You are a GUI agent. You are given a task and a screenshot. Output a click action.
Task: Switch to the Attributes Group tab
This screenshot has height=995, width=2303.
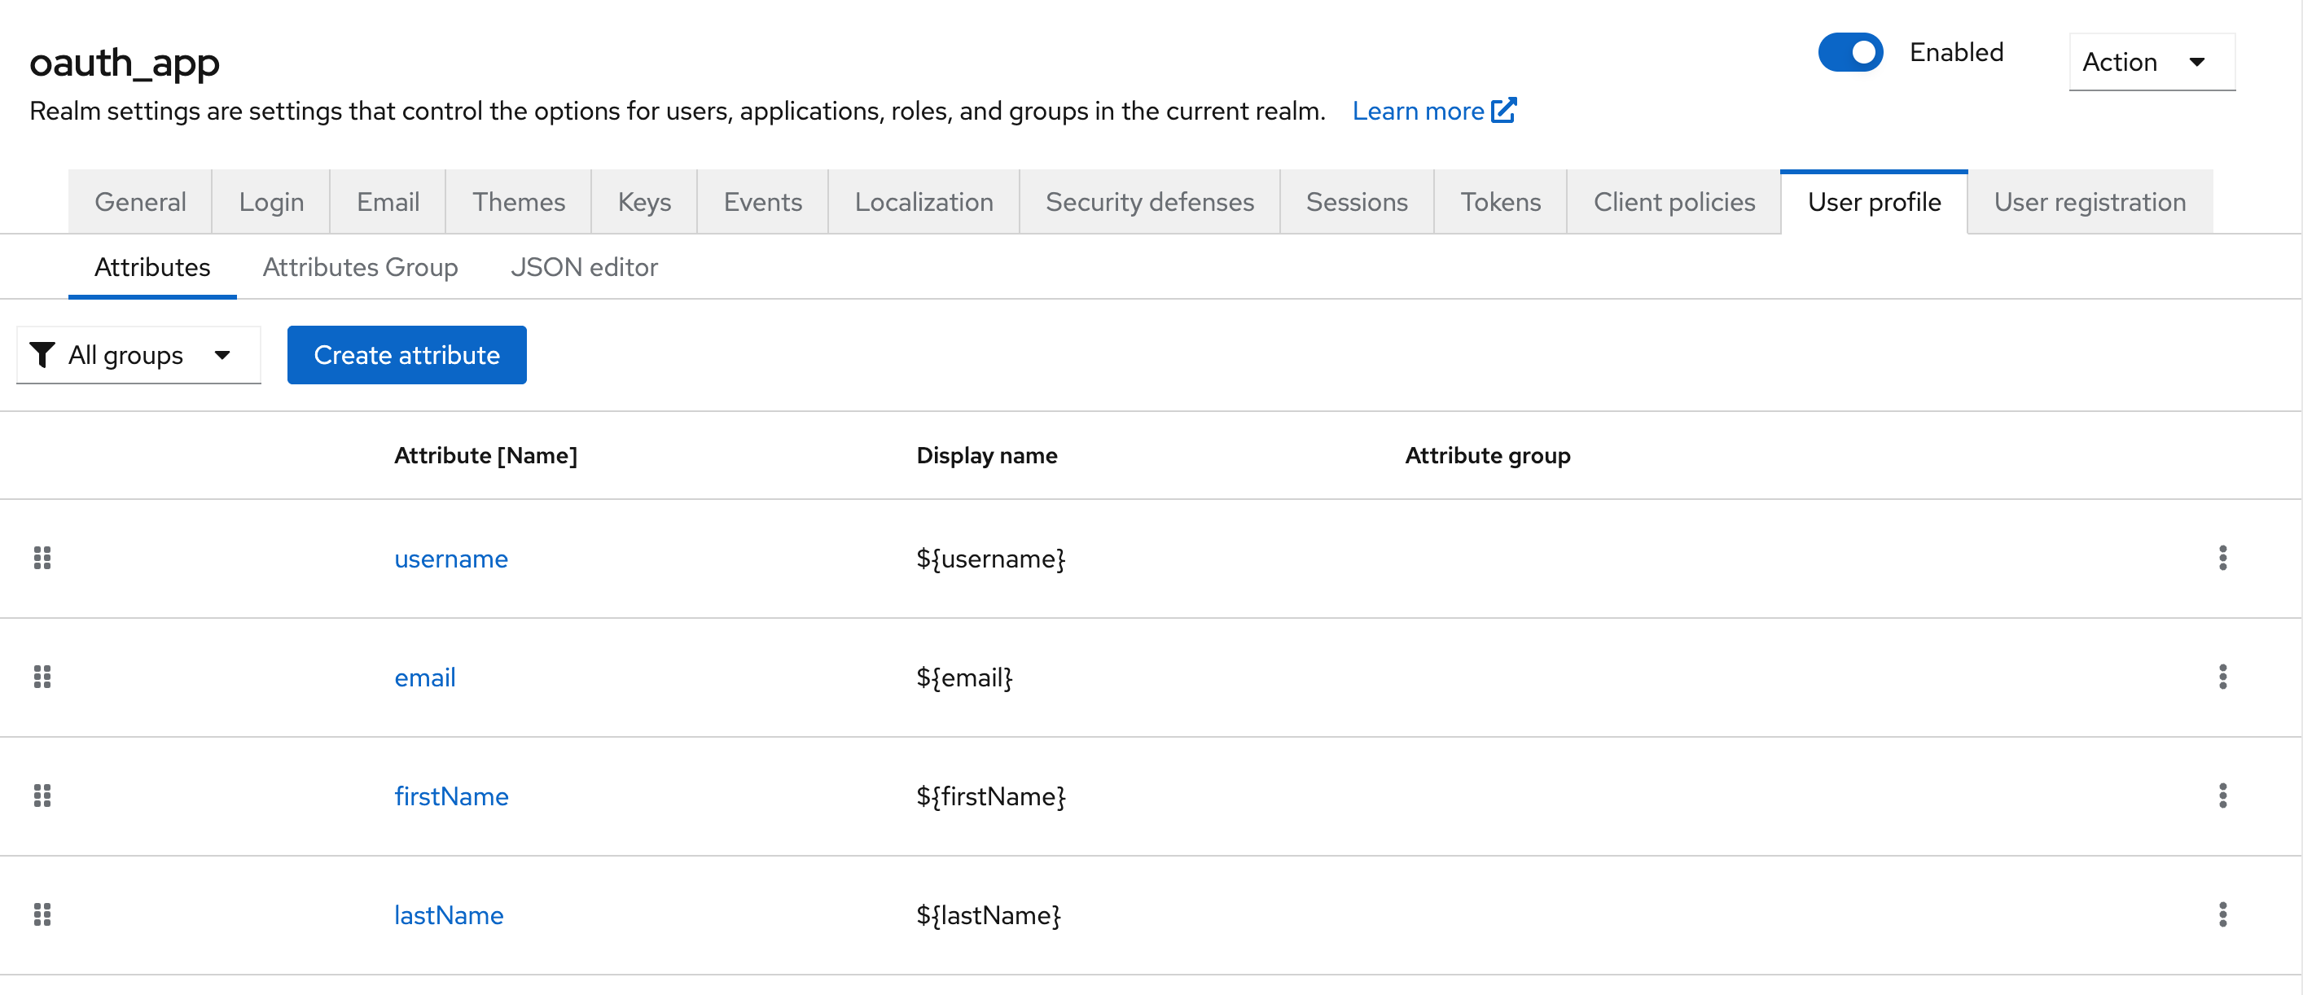[359, 267]
